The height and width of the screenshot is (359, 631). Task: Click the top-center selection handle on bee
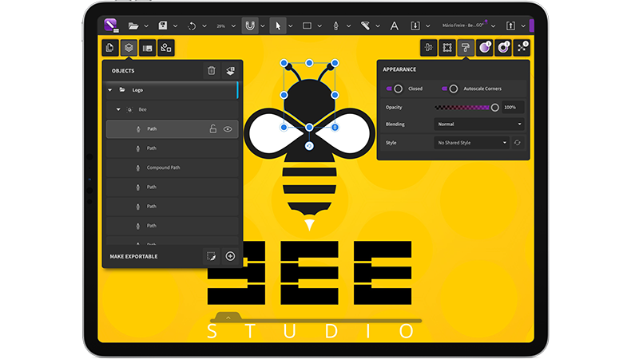(309, 63)
